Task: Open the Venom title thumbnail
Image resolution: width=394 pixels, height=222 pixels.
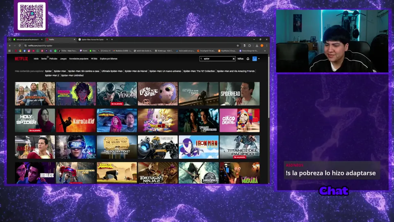Action: 117,94
